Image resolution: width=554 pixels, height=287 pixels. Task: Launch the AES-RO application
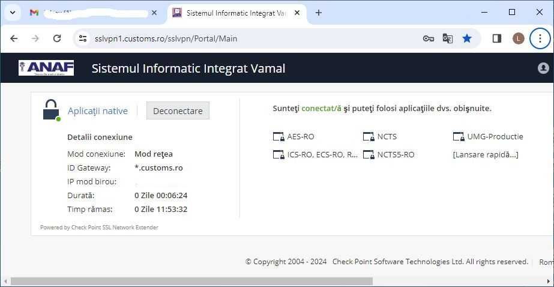pyautogui.click(x=300, y=137)
